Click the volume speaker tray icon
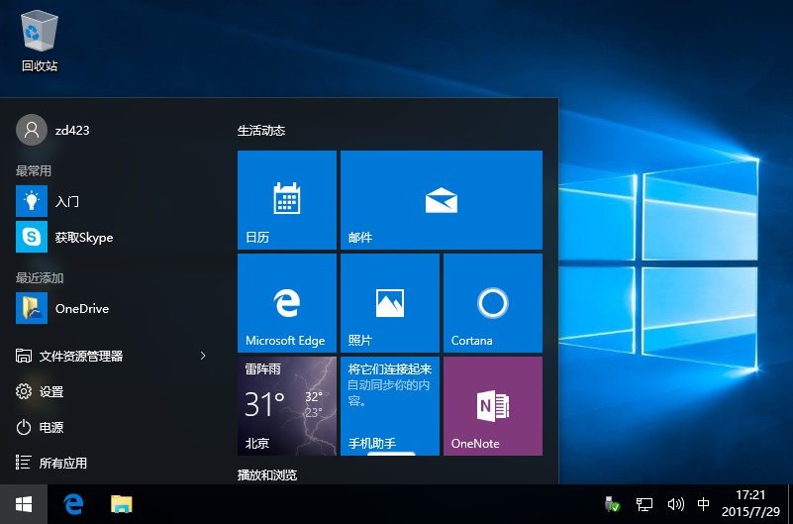 pos(676,504)
